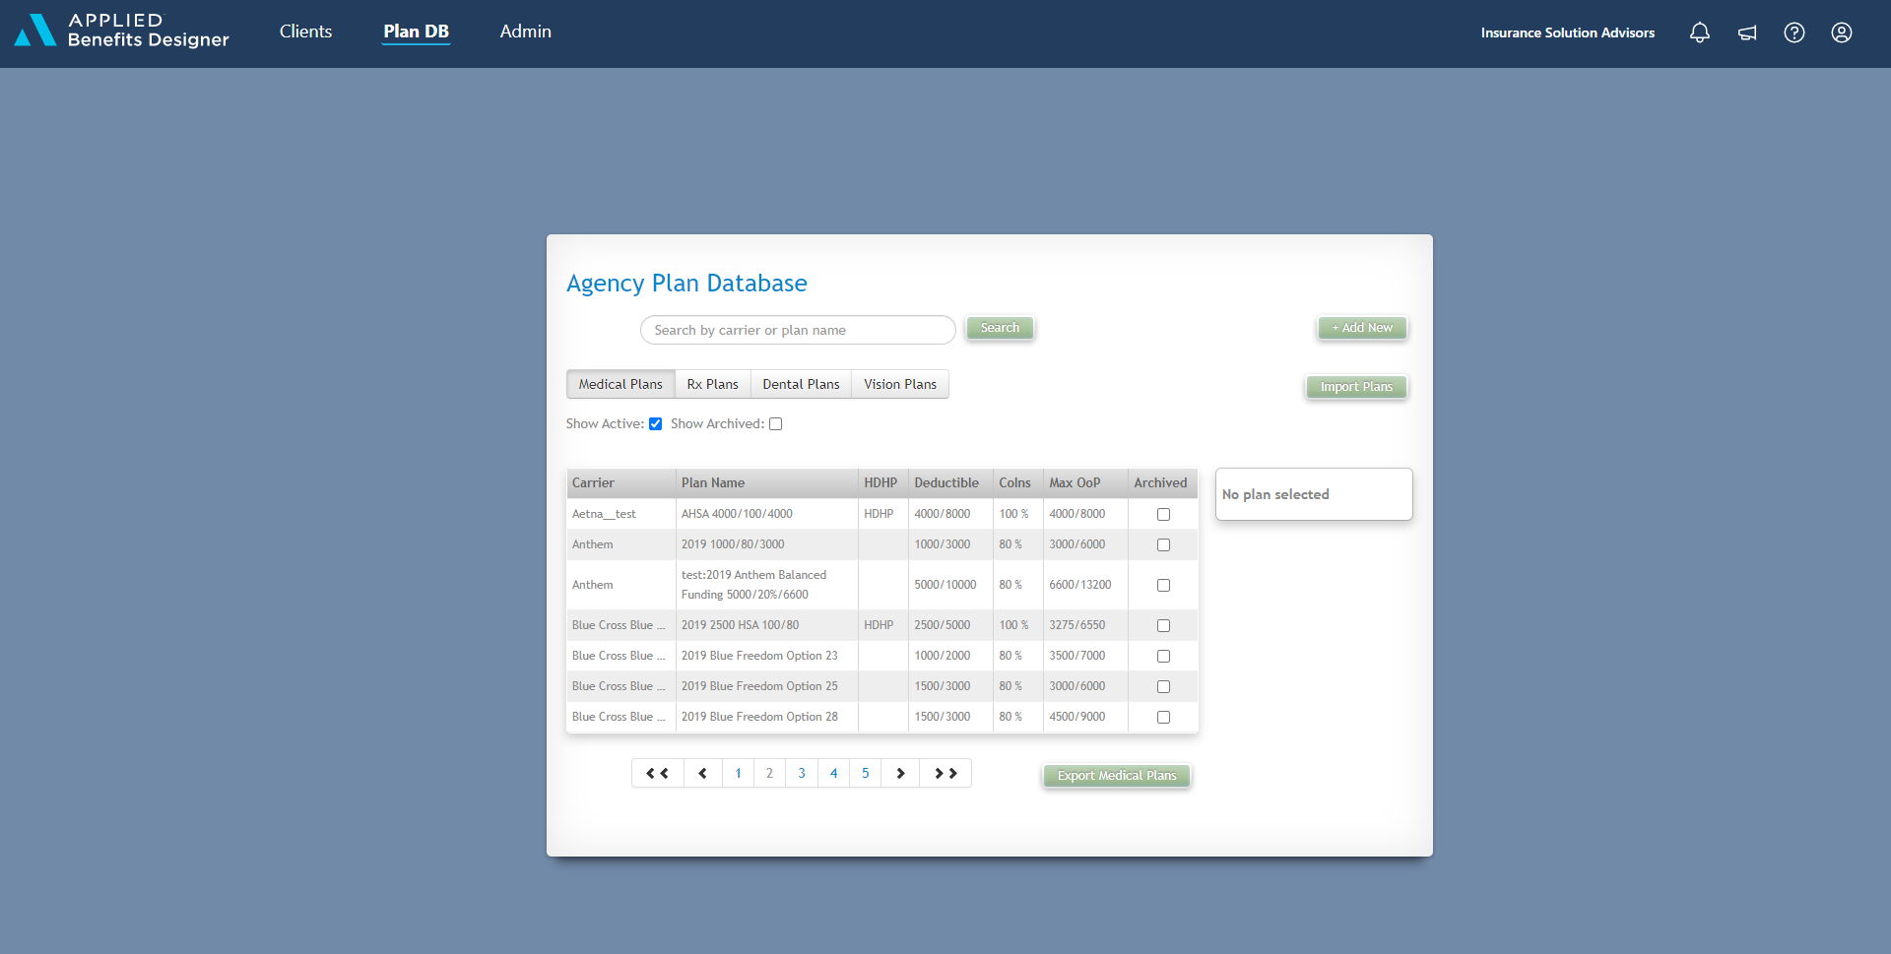Screen dimensions: 1891x954
Task: Switch to the Dental Plans tab
Action: [x=801, y=384]
